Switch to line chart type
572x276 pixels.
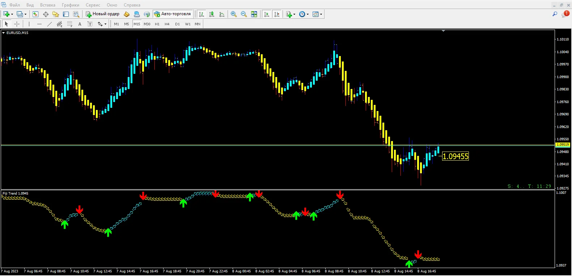222,14
